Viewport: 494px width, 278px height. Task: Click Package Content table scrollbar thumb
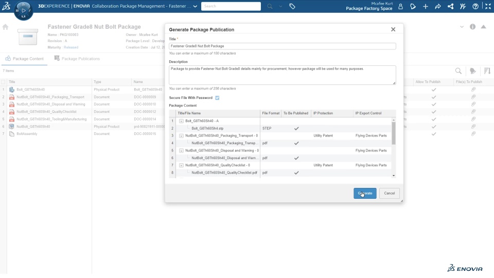394,133
